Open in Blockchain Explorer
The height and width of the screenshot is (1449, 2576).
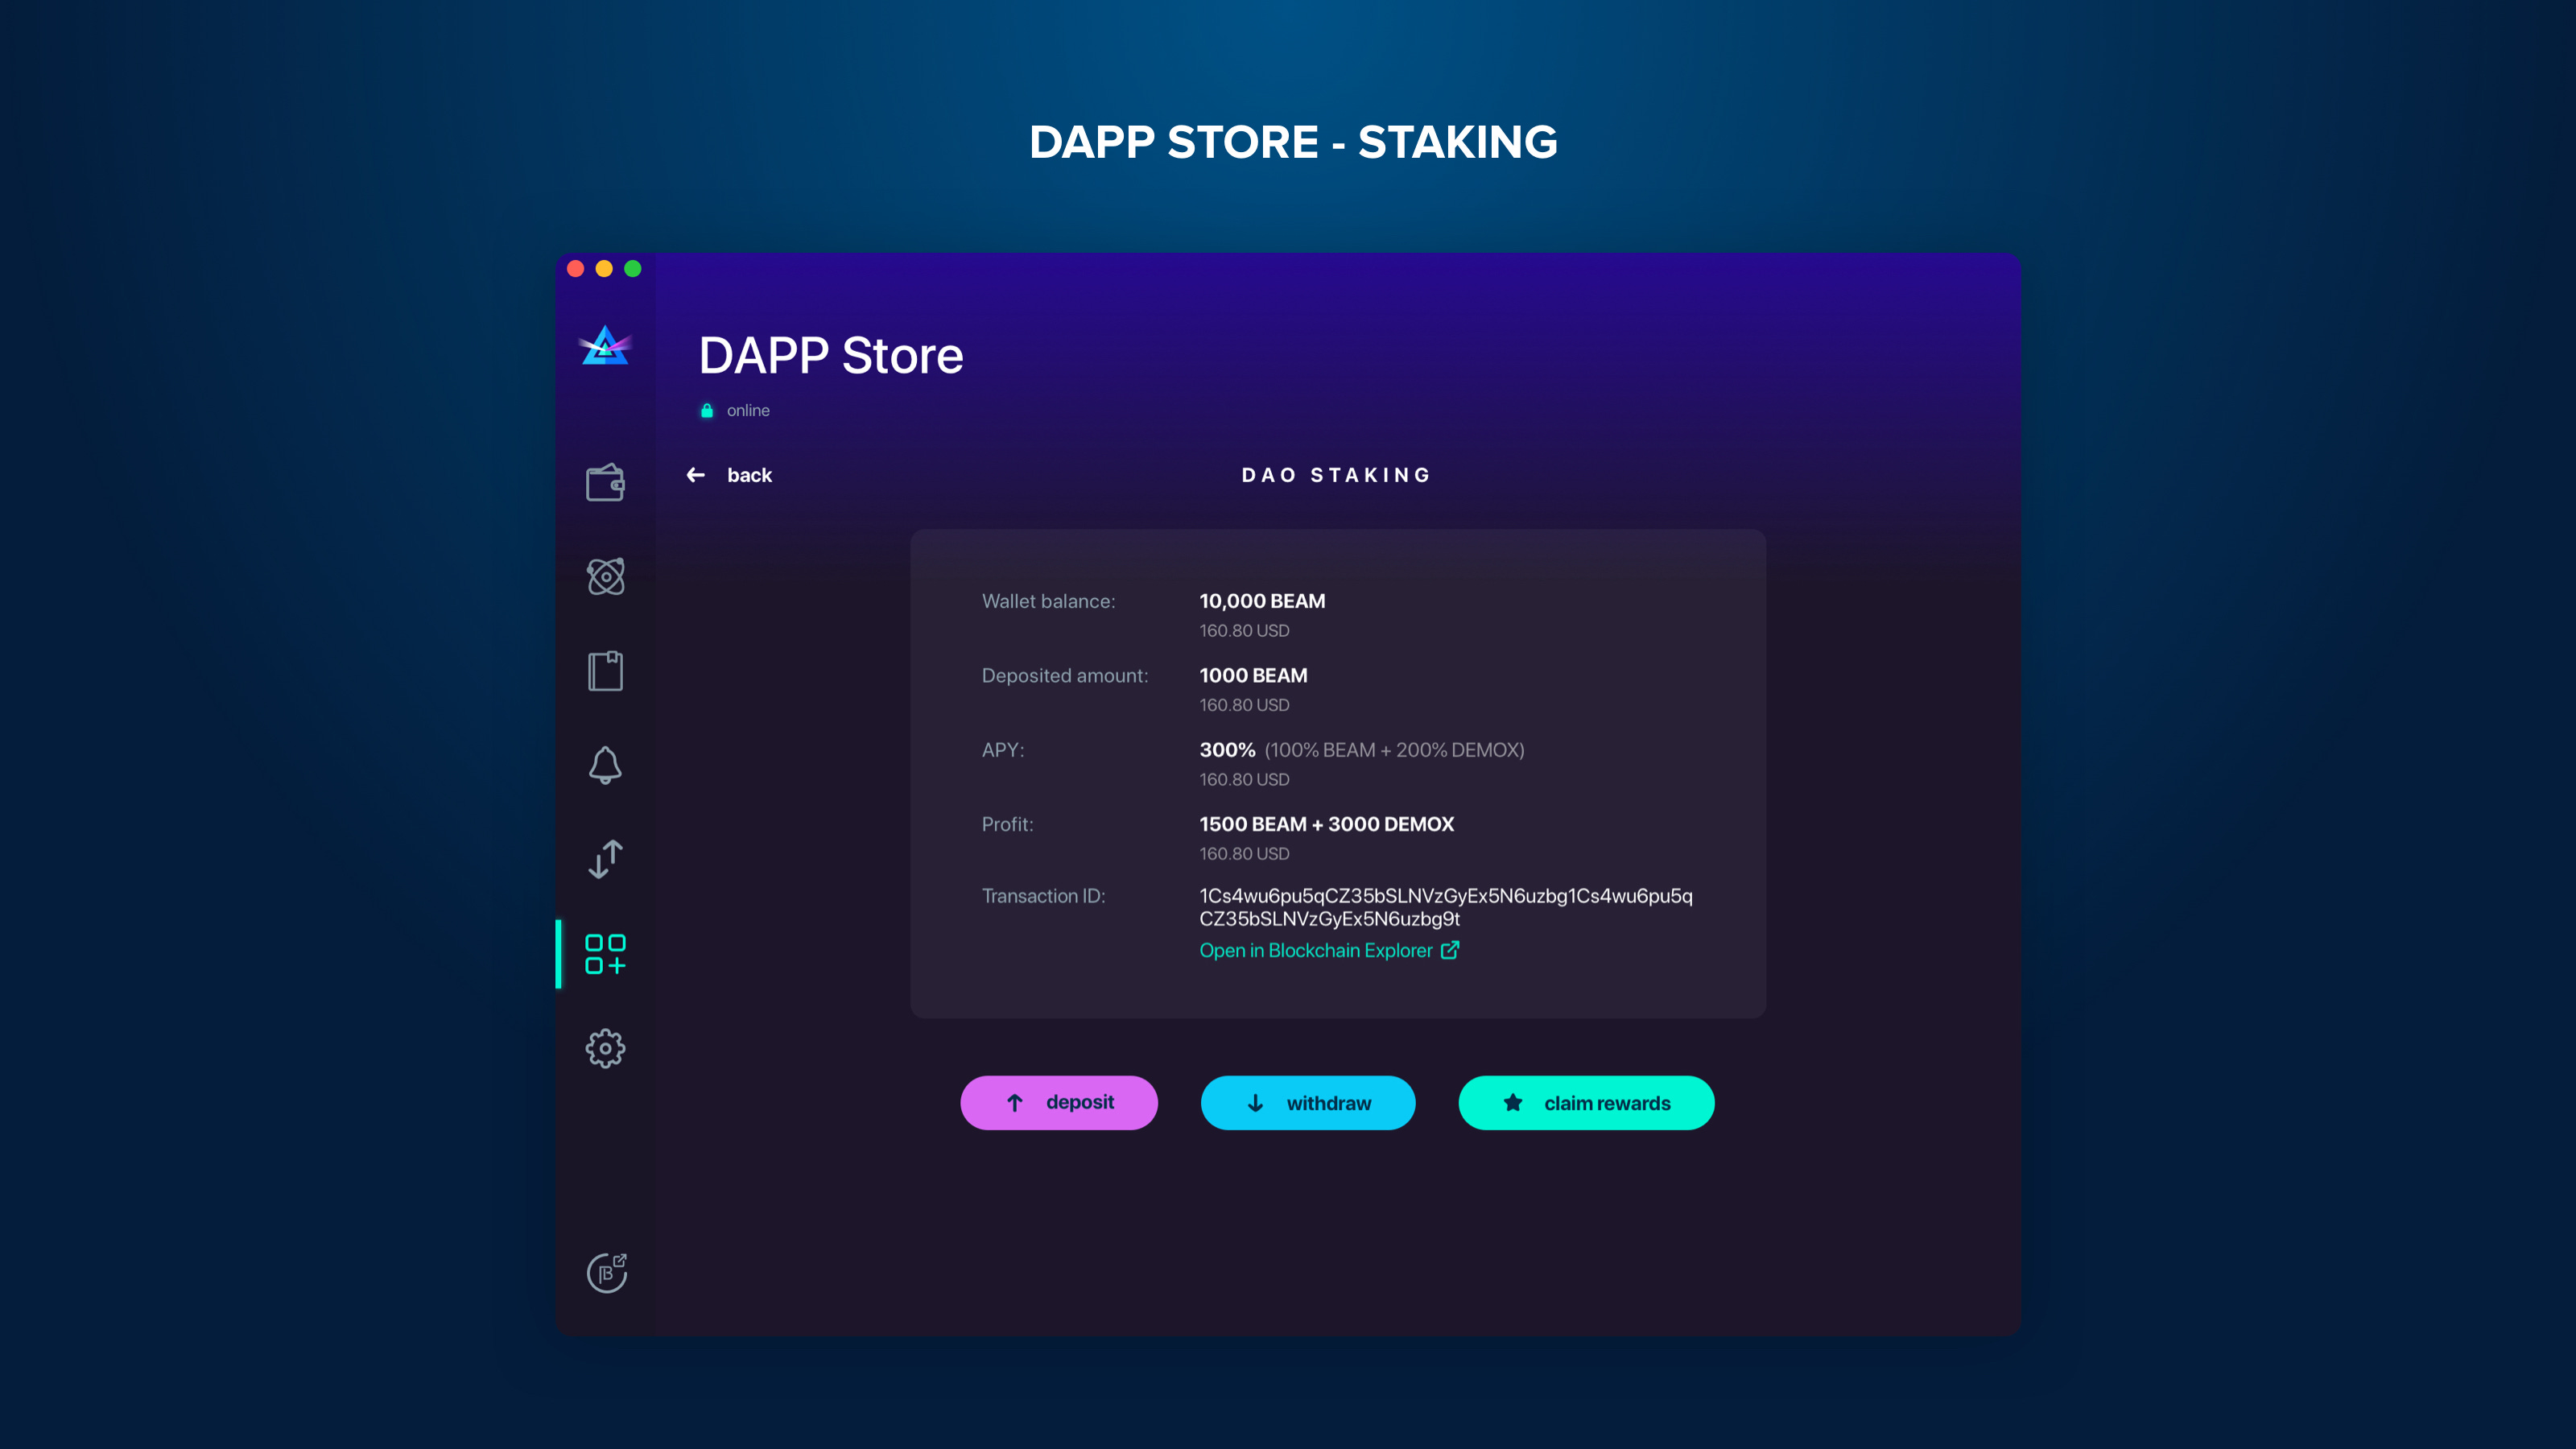[1316, 950]
